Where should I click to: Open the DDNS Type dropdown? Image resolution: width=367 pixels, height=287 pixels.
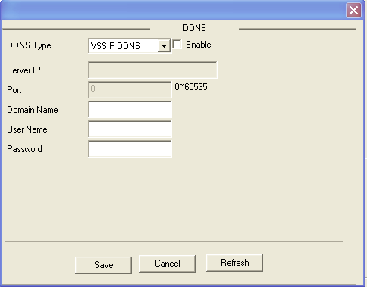[x=130, y=46]
